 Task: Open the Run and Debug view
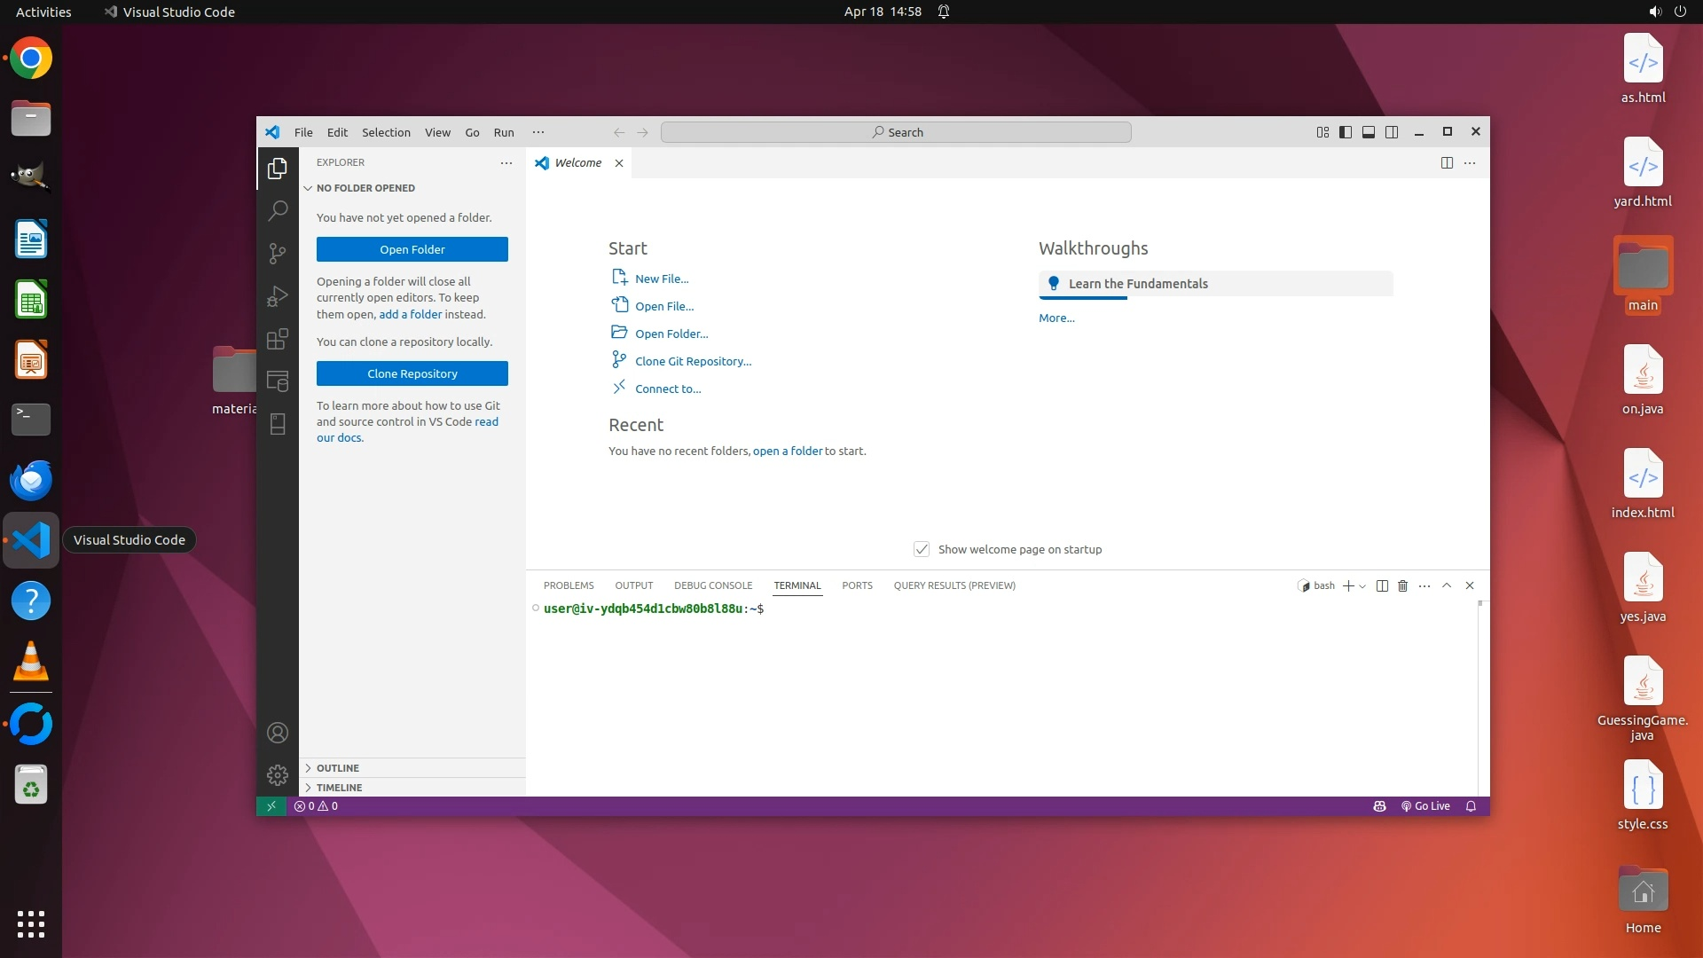[278, 296]
